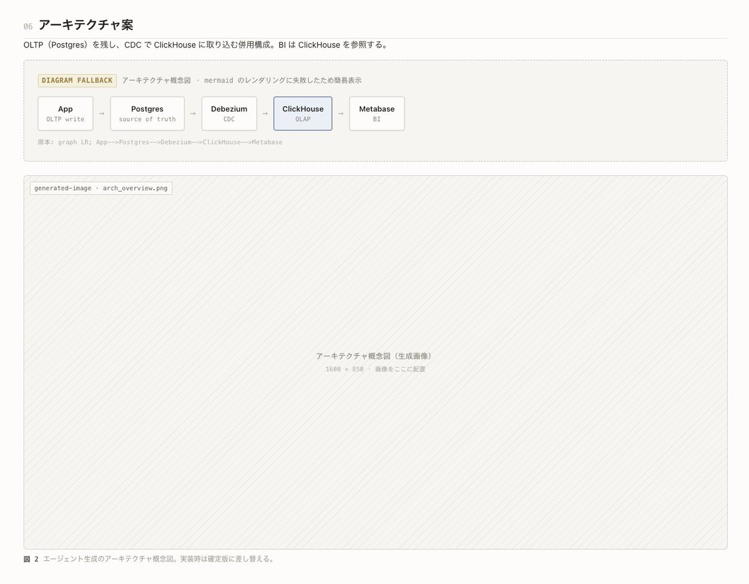
Task: Click the arrow between Debezium and ClickHouse
Action: click(265, 114)
